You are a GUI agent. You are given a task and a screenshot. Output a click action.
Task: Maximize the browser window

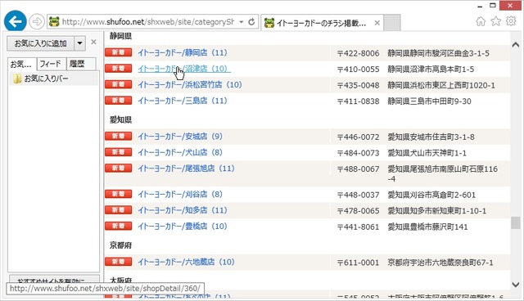tap(493, 6)
